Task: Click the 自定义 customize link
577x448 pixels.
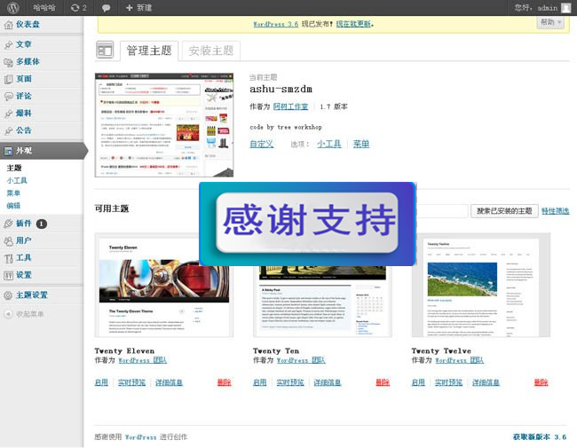Action: point(262,144)
